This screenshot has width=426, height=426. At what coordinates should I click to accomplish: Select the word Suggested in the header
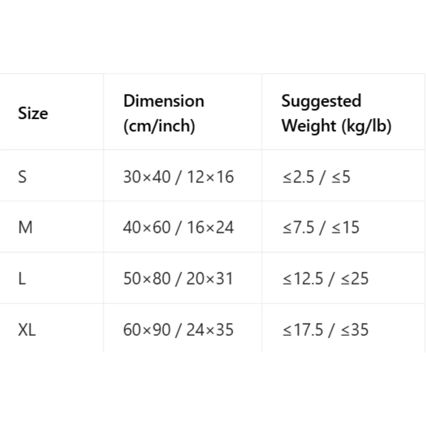coord(321,102)
